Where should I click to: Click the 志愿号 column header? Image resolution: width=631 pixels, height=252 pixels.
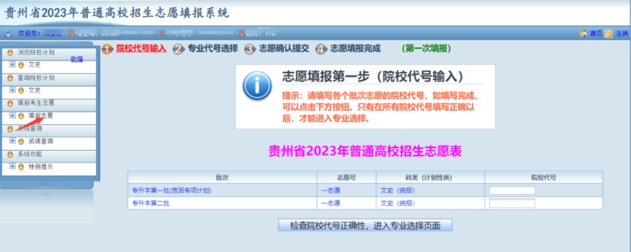(x=346, y=177)
